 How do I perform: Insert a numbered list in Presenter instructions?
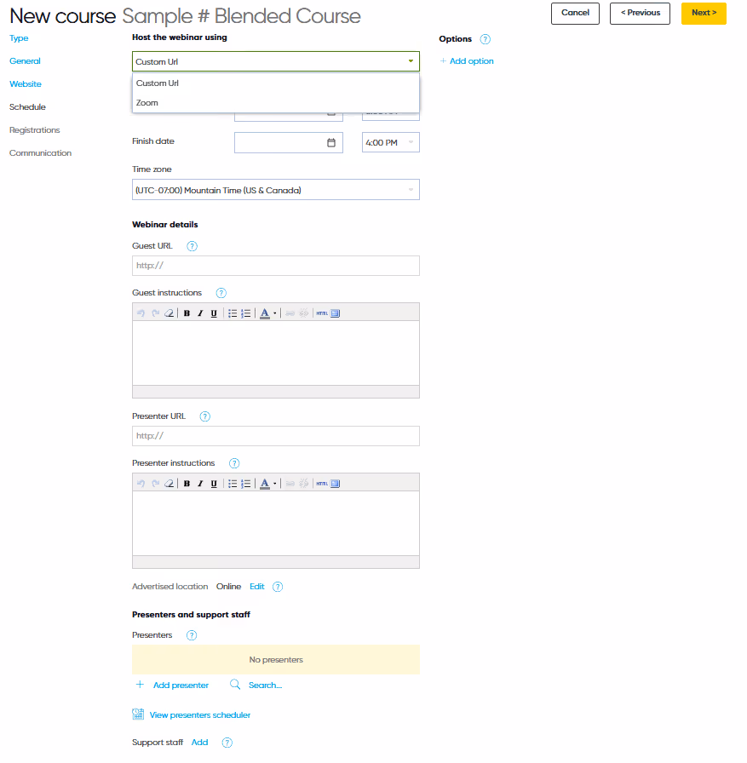[245, 483]
